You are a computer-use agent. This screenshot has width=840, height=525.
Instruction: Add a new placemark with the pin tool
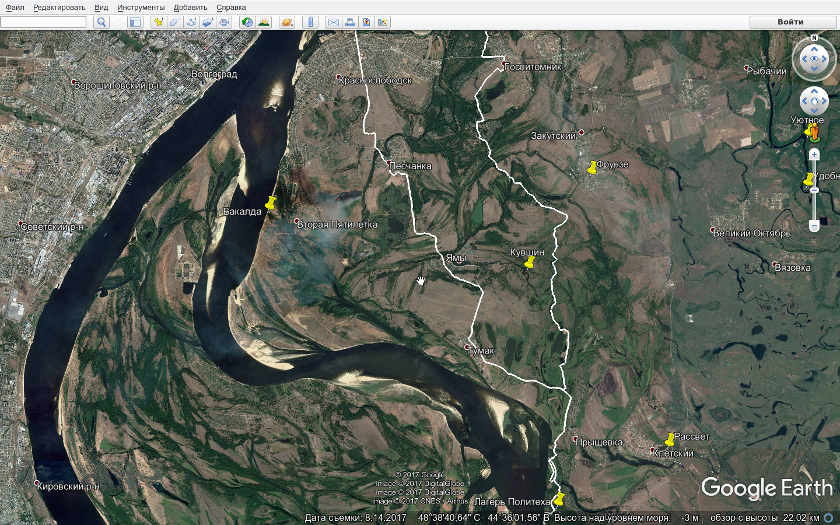(x=159, y=22)
